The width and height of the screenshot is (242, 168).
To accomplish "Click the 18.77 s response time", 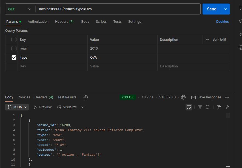I will pos(147,97).
